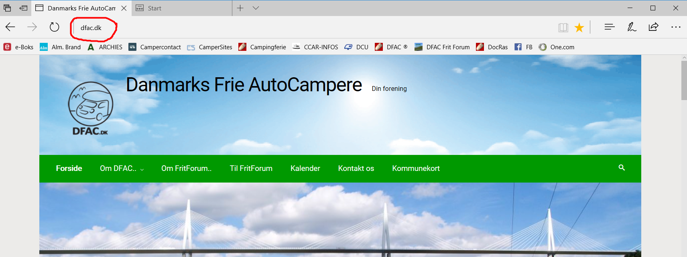Maximize the browser window
This screenshot has height=257, width=687.
[x=653, y=8]
